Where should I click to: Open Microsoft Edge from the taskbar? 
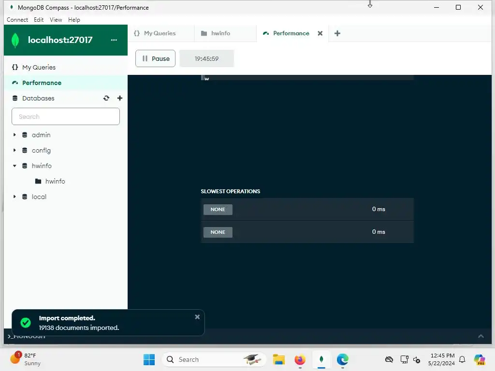(343, 359)
